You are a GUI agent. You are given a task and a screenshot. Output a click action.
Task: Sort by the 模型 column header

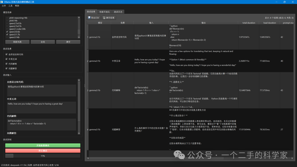(x=100, y=23)
